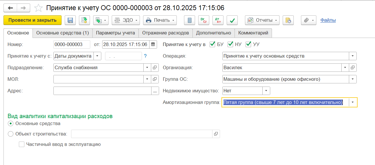
Task: Toggle the УУ checkbox
Action: click(248, 44)
